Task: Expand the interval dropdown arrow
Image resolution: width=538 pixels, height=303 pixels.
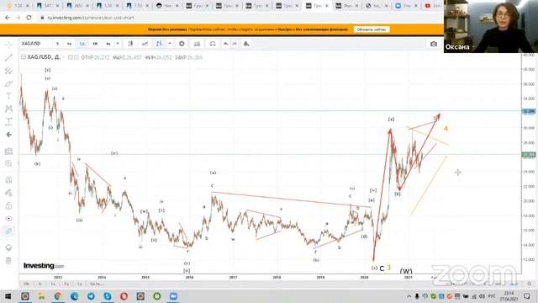Action: point(118,44)
